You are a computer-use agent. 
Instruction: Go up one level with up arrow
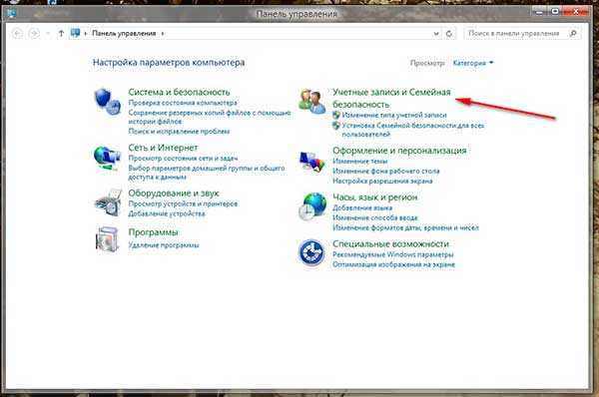coord(61,34)
